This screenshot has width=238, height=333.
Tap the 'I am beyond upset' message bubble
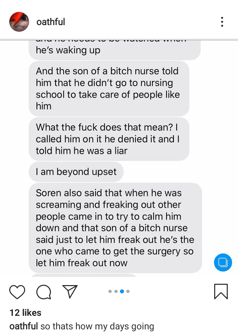76,171
